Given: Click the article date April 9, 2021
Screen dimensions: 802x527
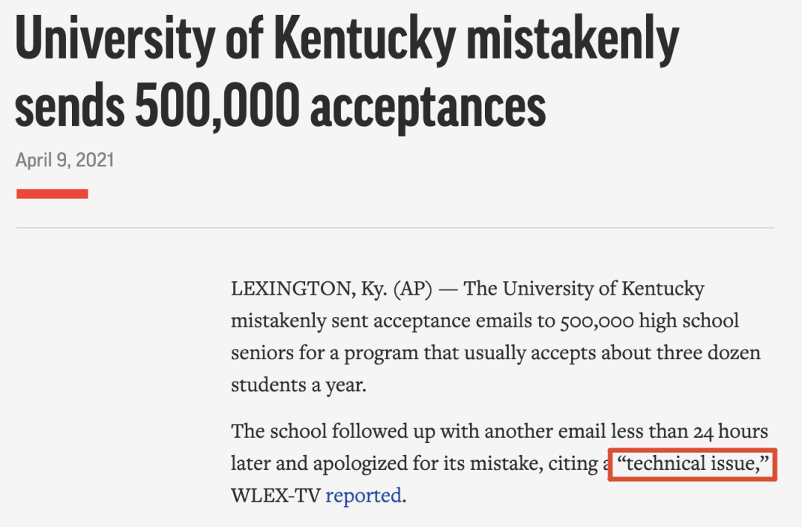Looking at the screenshot, I should [65, 160].
